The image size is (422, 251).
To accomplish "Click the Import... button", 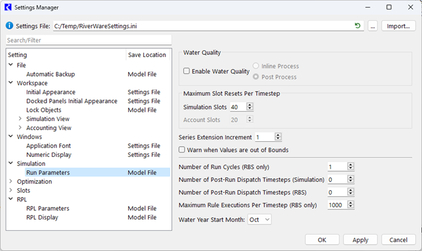I will click(x=398, y=26).
